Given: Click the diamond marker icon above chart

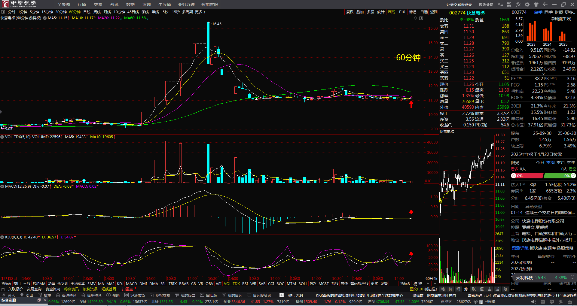Looking at the screenshot, I should point(416,18).
